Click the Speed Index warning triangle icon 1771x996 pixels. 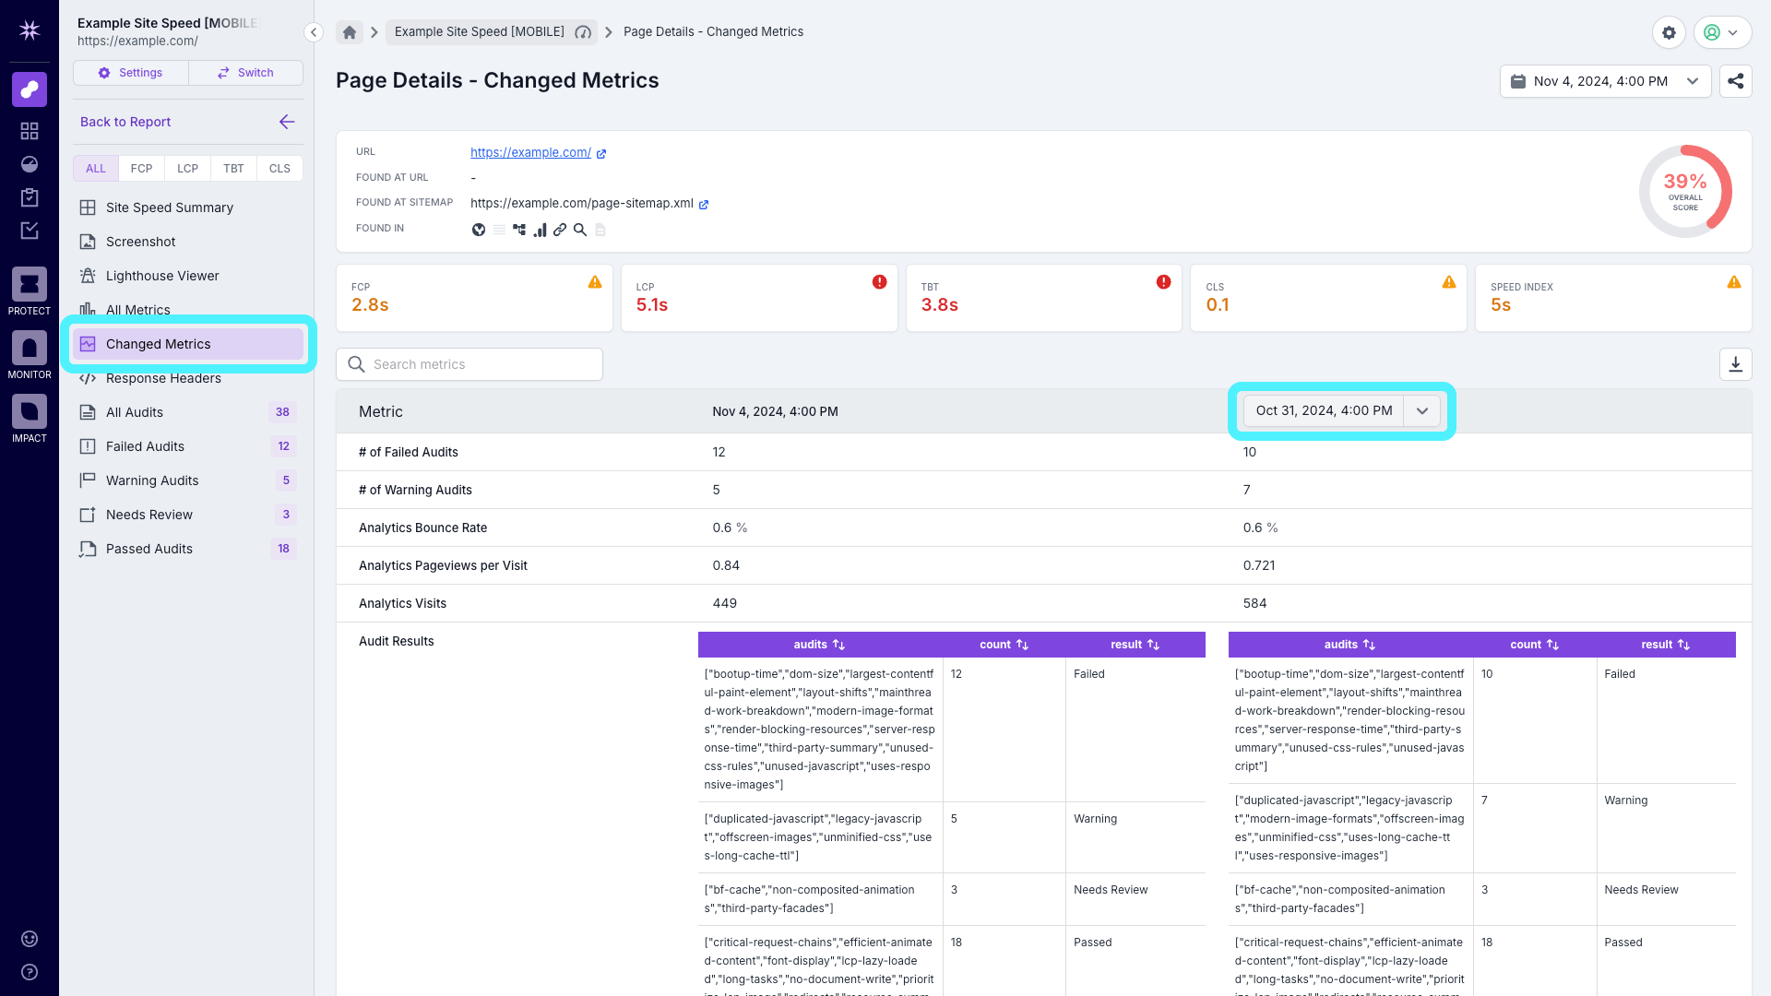click(x=1734, y=282)
